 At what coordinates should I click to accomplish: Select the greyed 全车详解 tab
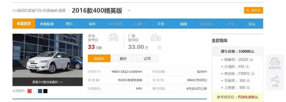tap(115, 24)
